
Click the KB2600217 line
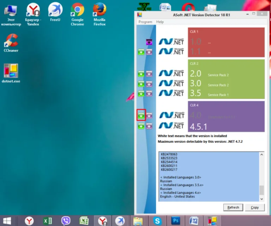tap(169, 170)
